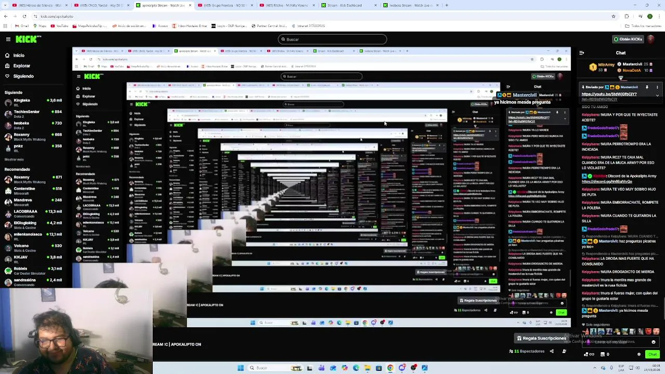Image resolution: width=665 pixels, height=374 pixels.
Task: Open chat settings gear icon
Action: pyautogui.click(x=639, y=355)
